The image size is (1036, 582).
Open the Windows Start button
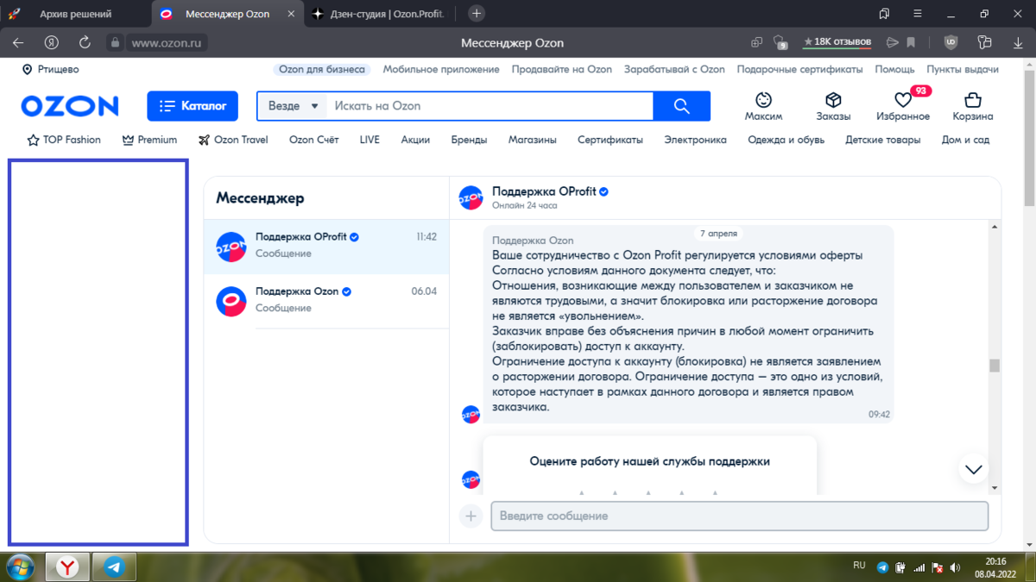[x=20, y=567]
